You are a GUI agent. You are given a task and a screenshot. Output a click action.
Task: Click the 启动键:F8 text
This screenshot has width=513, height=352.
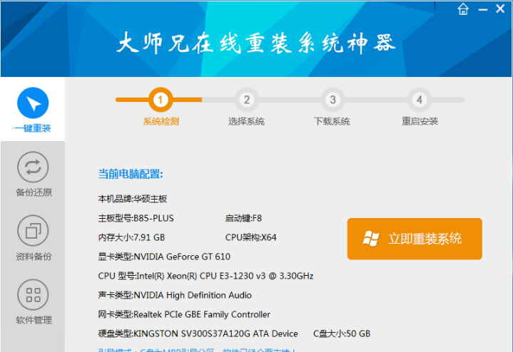[x=243, y=218]
